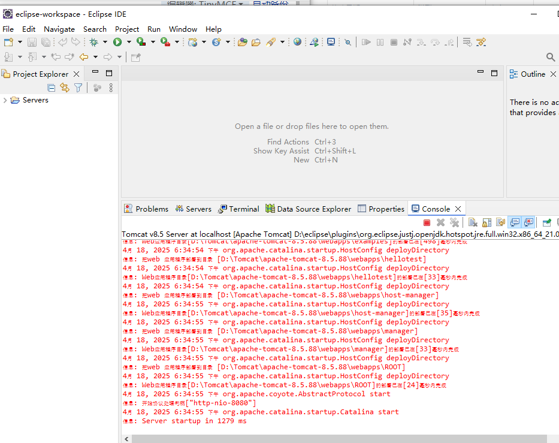The image size is (559, 443).
Task: Click the Open Task folder icon
Action: pos(256,42)
